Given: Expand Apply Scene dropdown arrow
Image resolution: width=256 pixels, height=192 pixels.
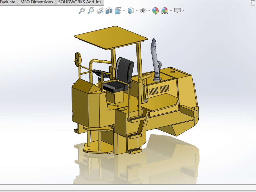Looking at the screenshot, I should coord(171,11).
